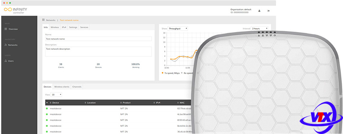This screenshot has height=134, width=343.
Task: Click the Networks breadcrumb grid icon
Action: [x=43, y=20]
